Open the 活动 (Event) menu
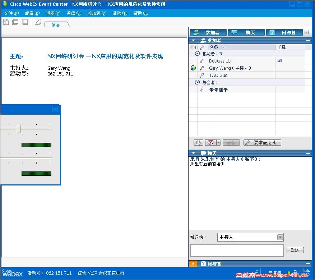The width and height of the screenshot is (315, 280). pos(120,13)
